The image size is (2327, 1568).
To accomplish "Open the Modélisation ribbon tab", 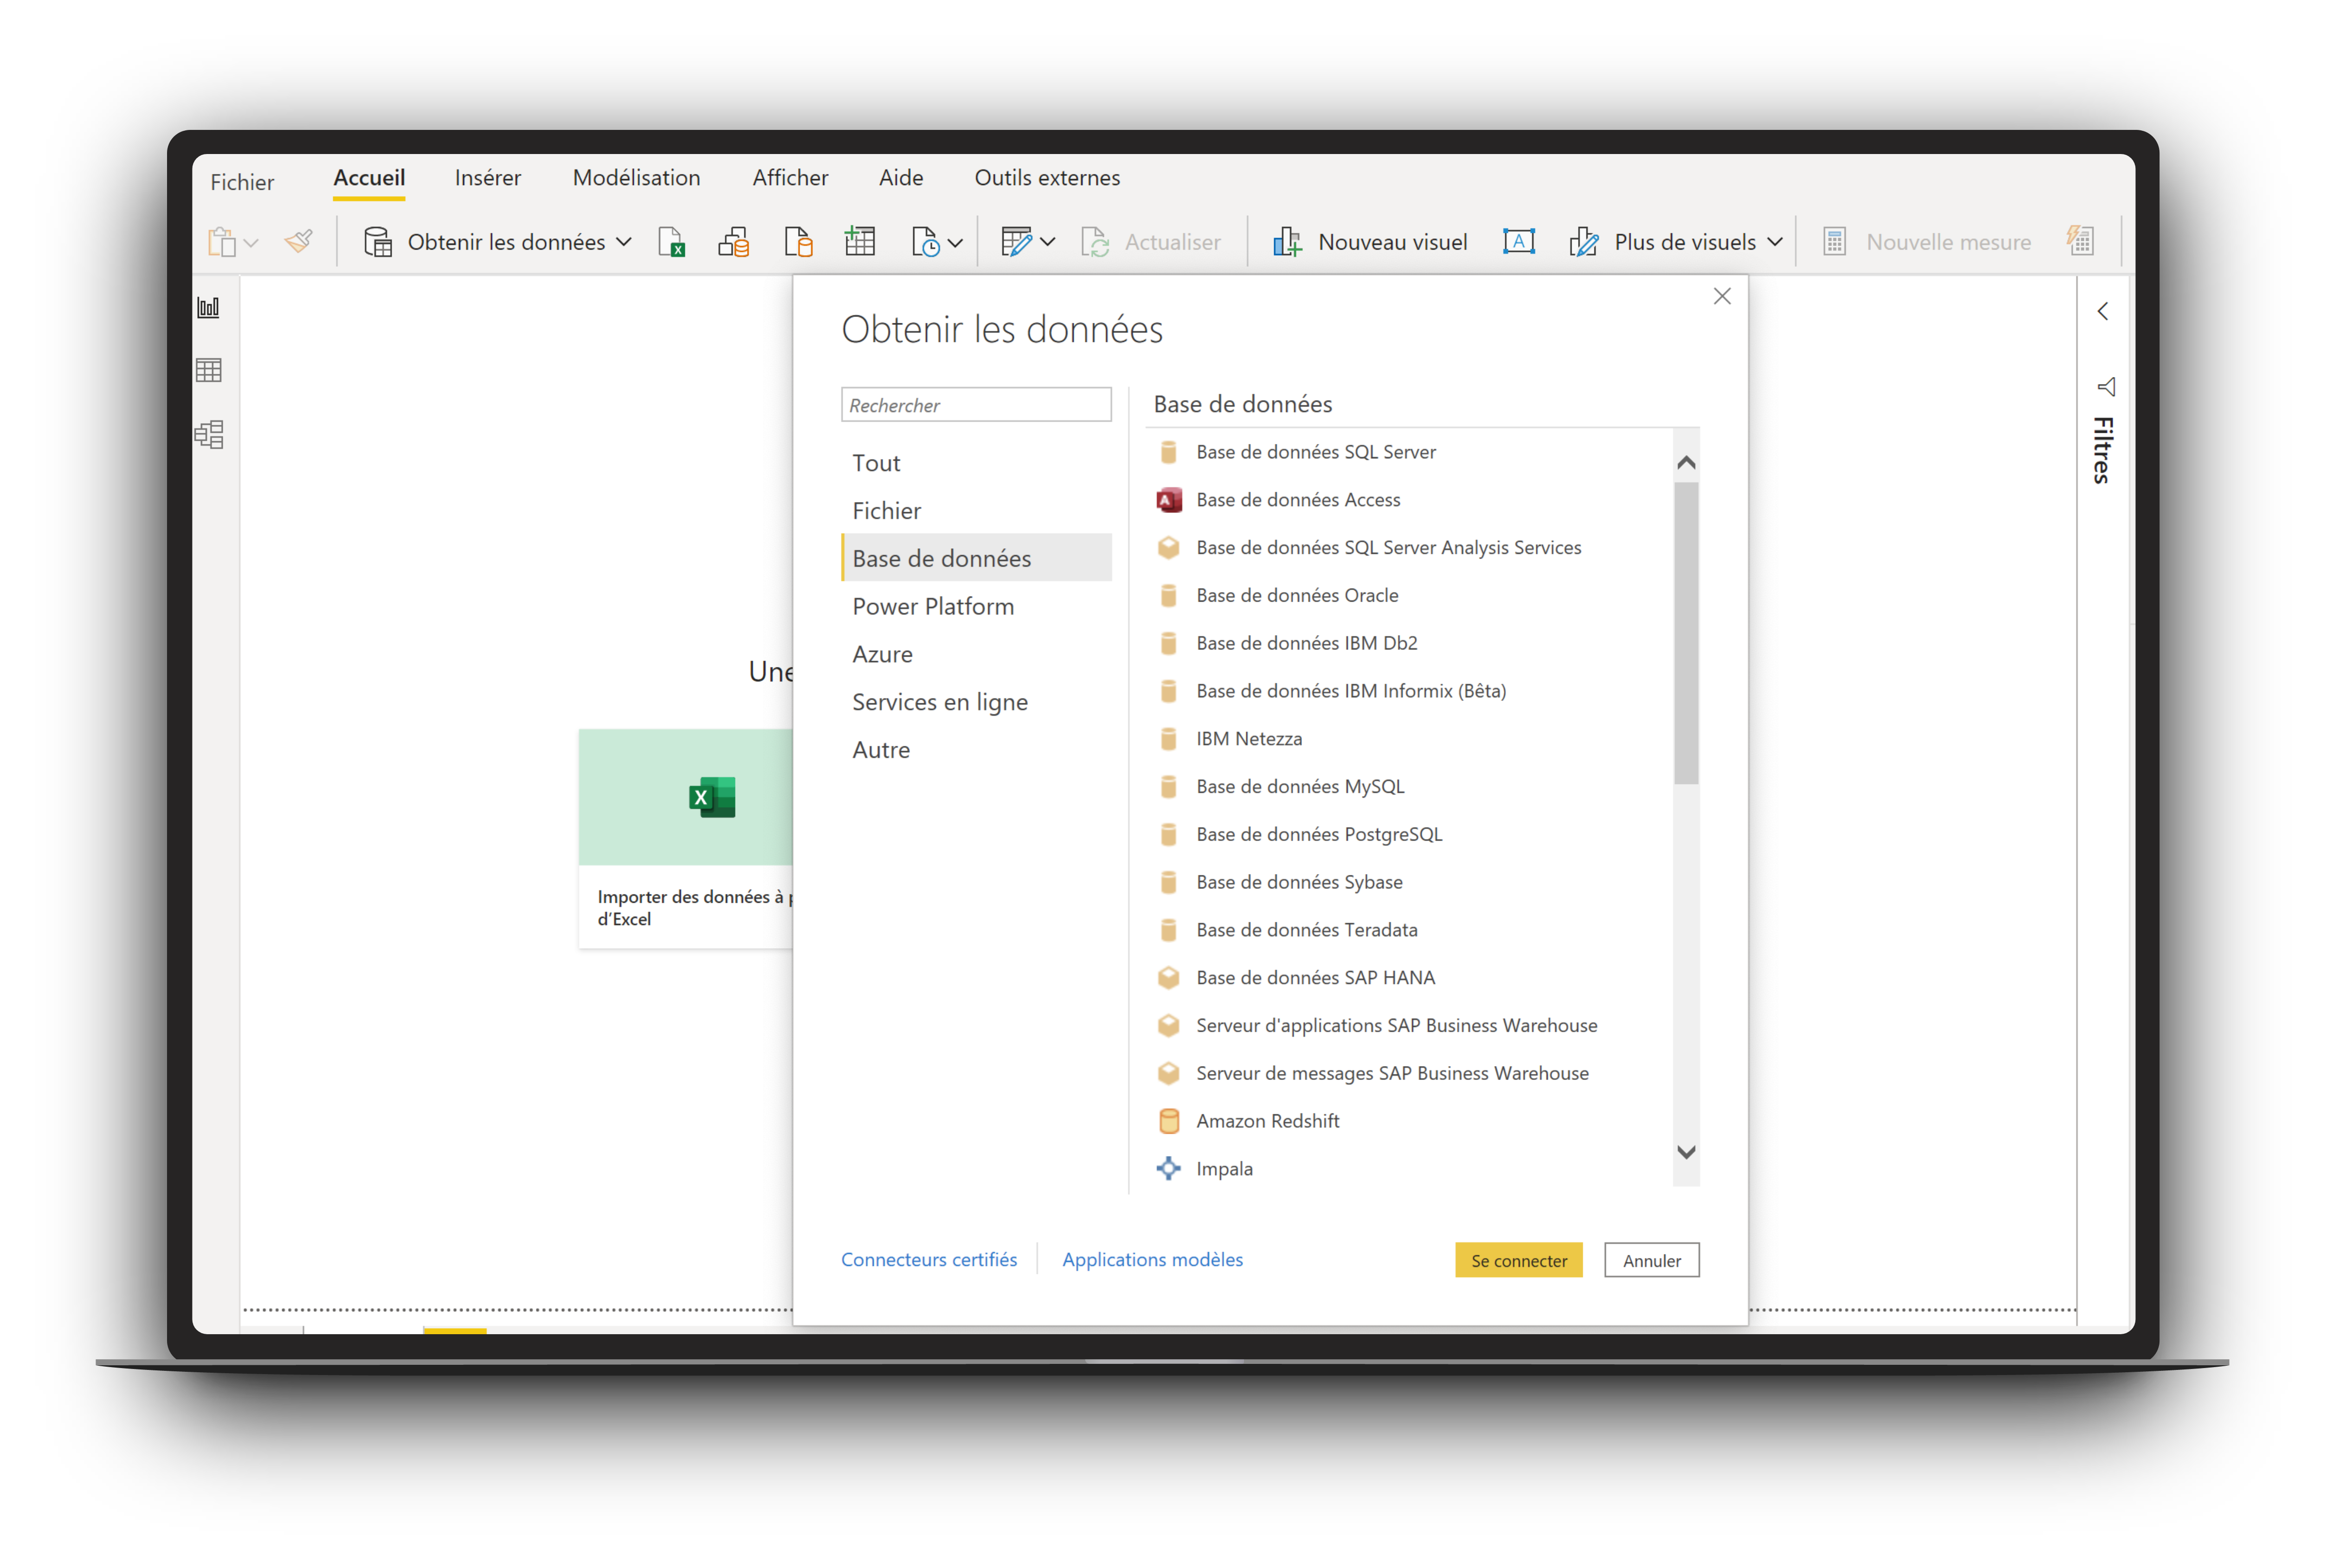I will [636, 178].
